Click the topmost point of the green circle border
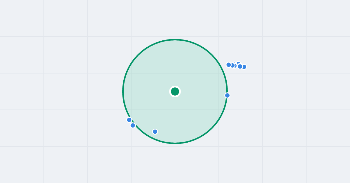350x183 pixels. [175, 40]
